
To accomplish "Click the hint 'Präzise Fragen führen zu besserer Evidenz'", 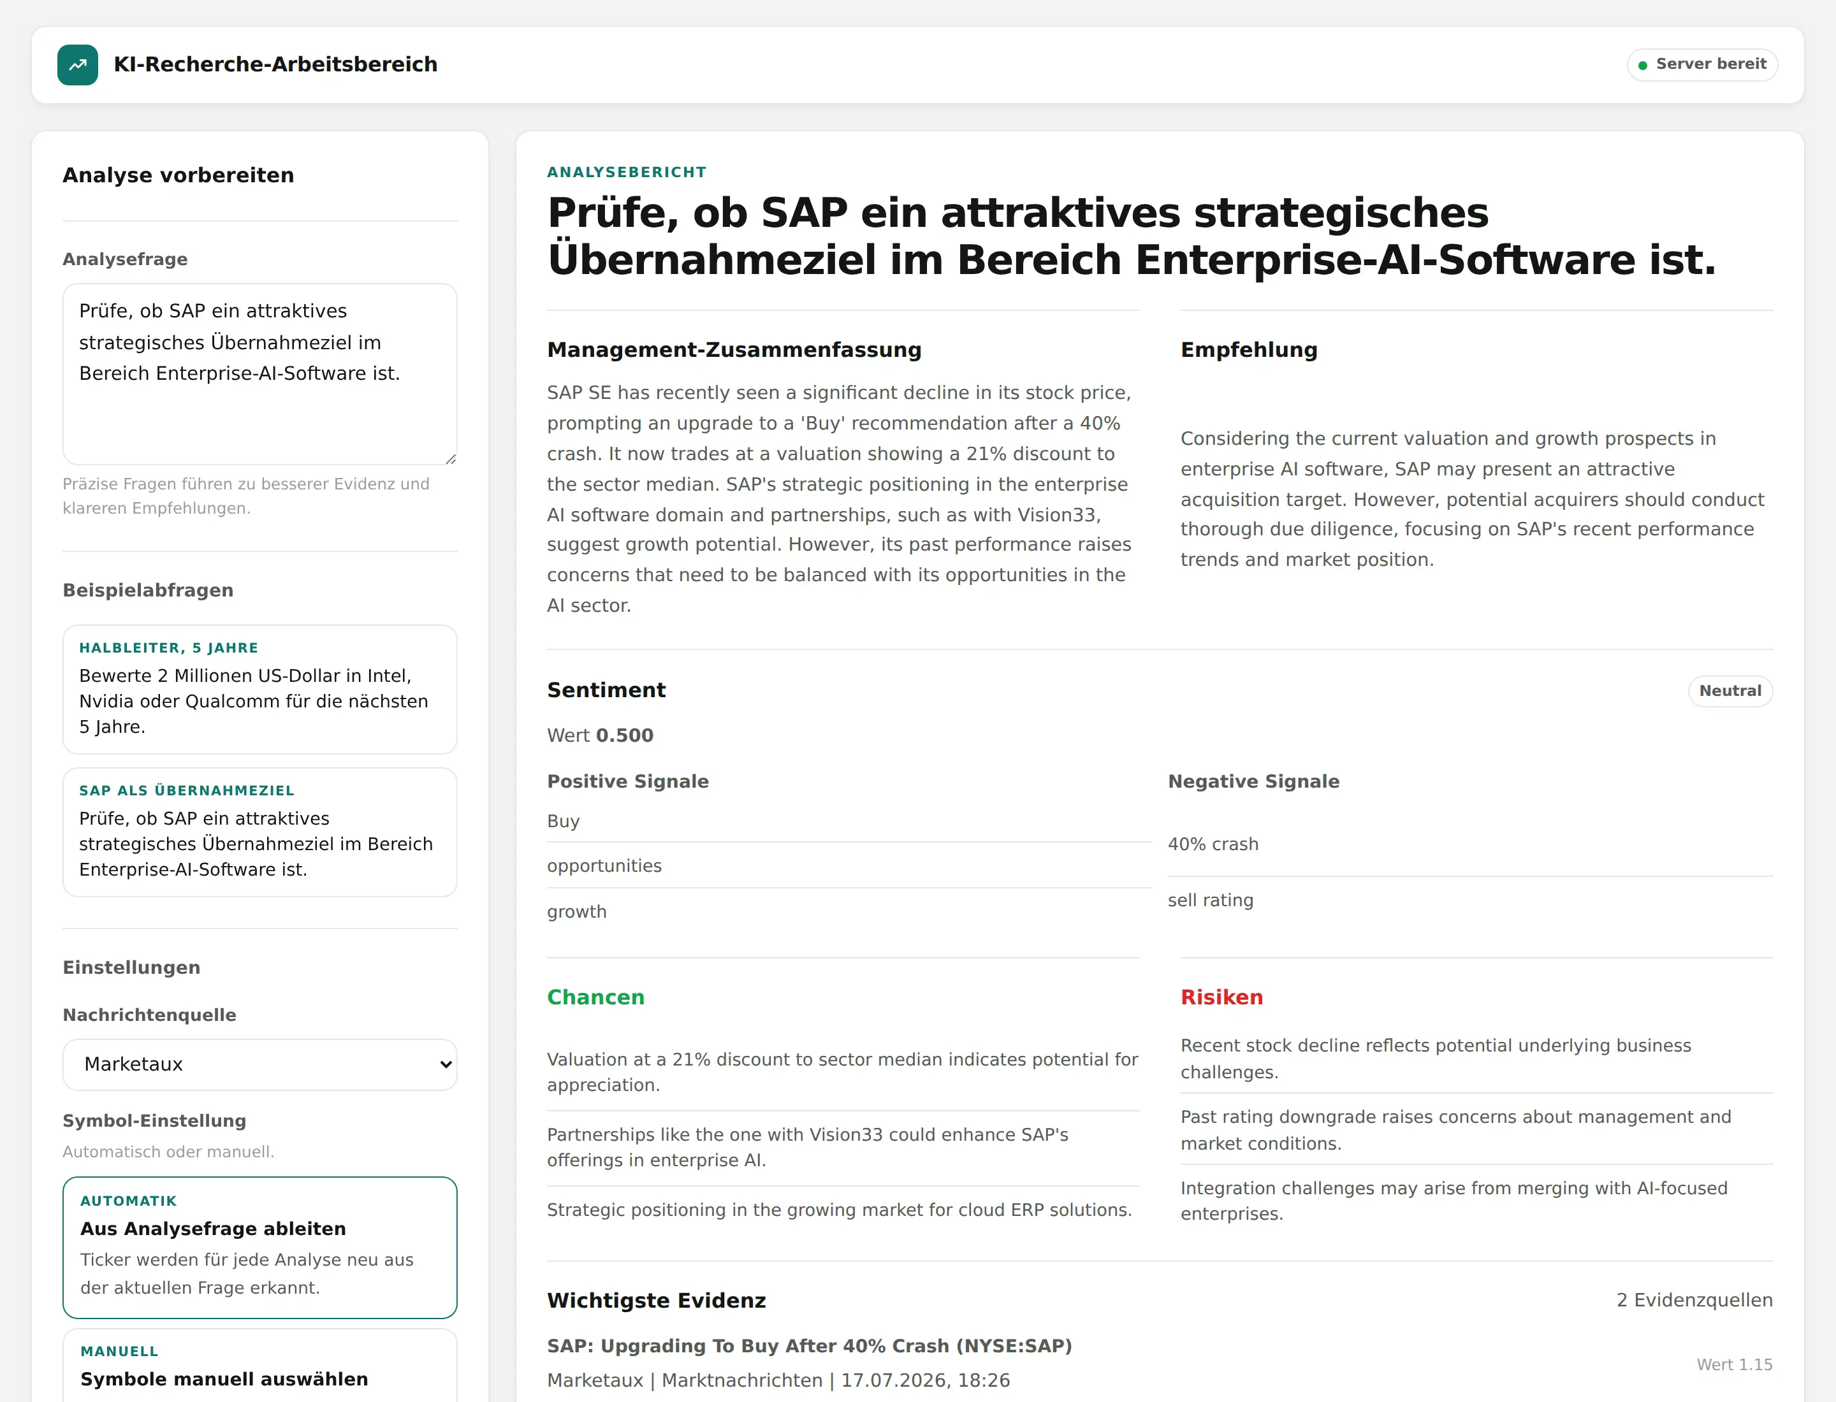I will (246, 496).
